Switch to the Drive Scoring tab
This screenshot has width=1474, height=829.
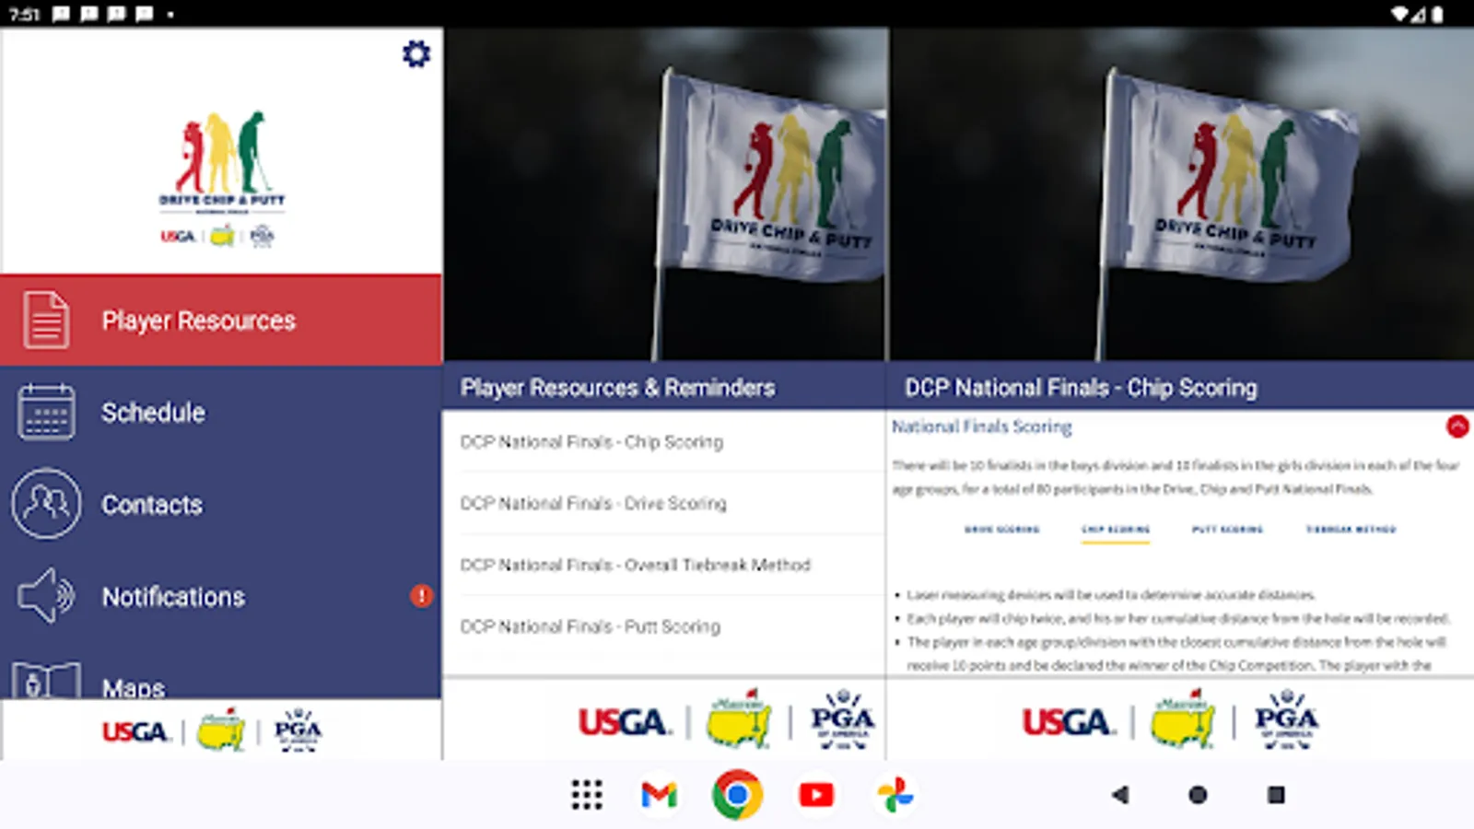point(1003,530)
